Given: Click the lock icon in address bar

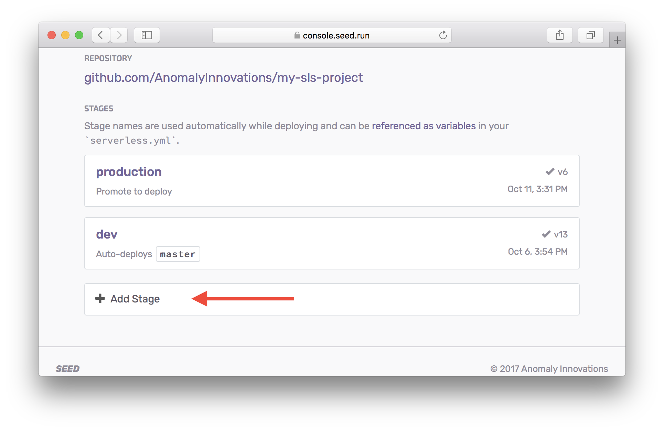Looking at the screenshot, I should (x=297, y=35).
